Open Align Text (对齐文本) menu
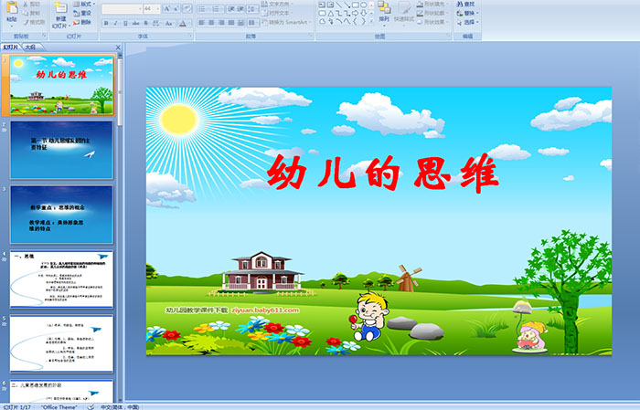 click(276, 13)
